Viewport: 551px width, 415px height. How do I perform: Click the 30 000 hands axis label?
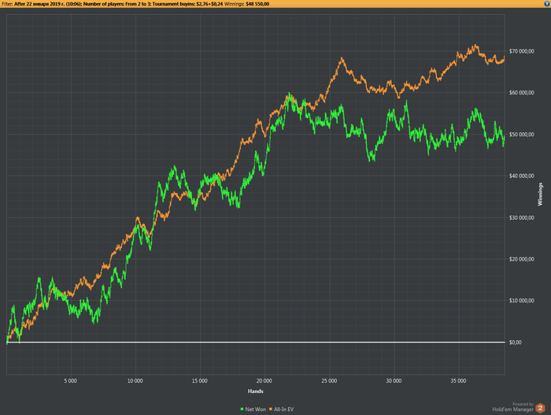click(x=394, y=381)
